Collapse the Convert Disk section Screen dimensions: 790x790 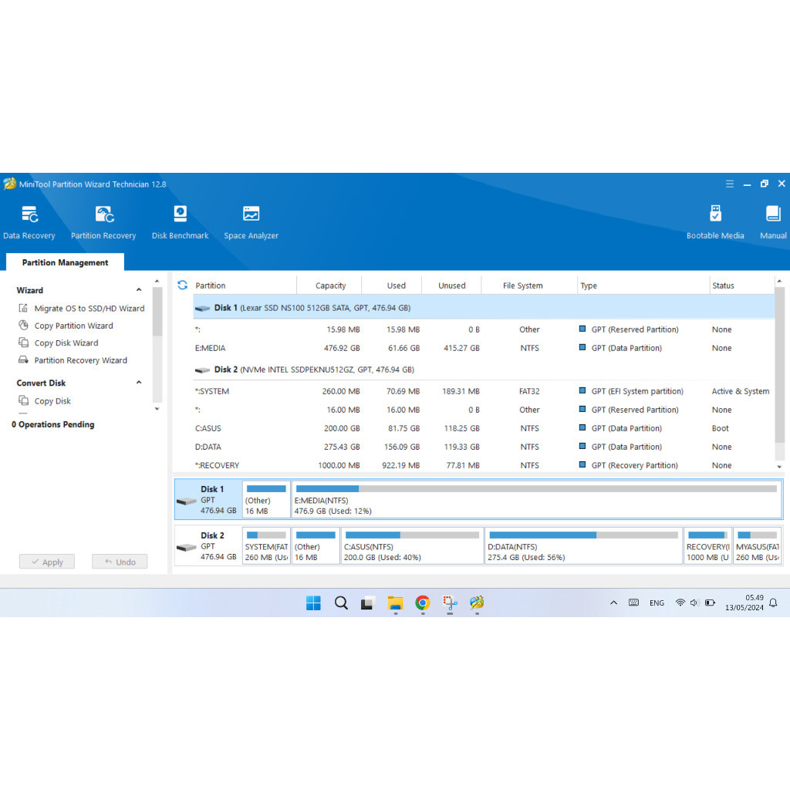139,383
